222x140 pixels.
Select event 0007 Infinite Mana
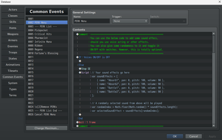(x=47, y=42)
